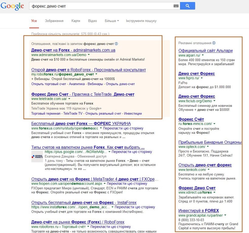
Task: Expand arrow next to www.xdirect.ua/forex
Action: [214, 192]
